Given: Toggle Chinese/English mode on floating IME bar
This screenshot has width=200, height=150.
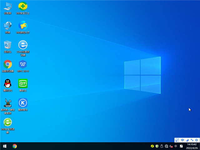Looking at the screenshot, I should 182,140.
